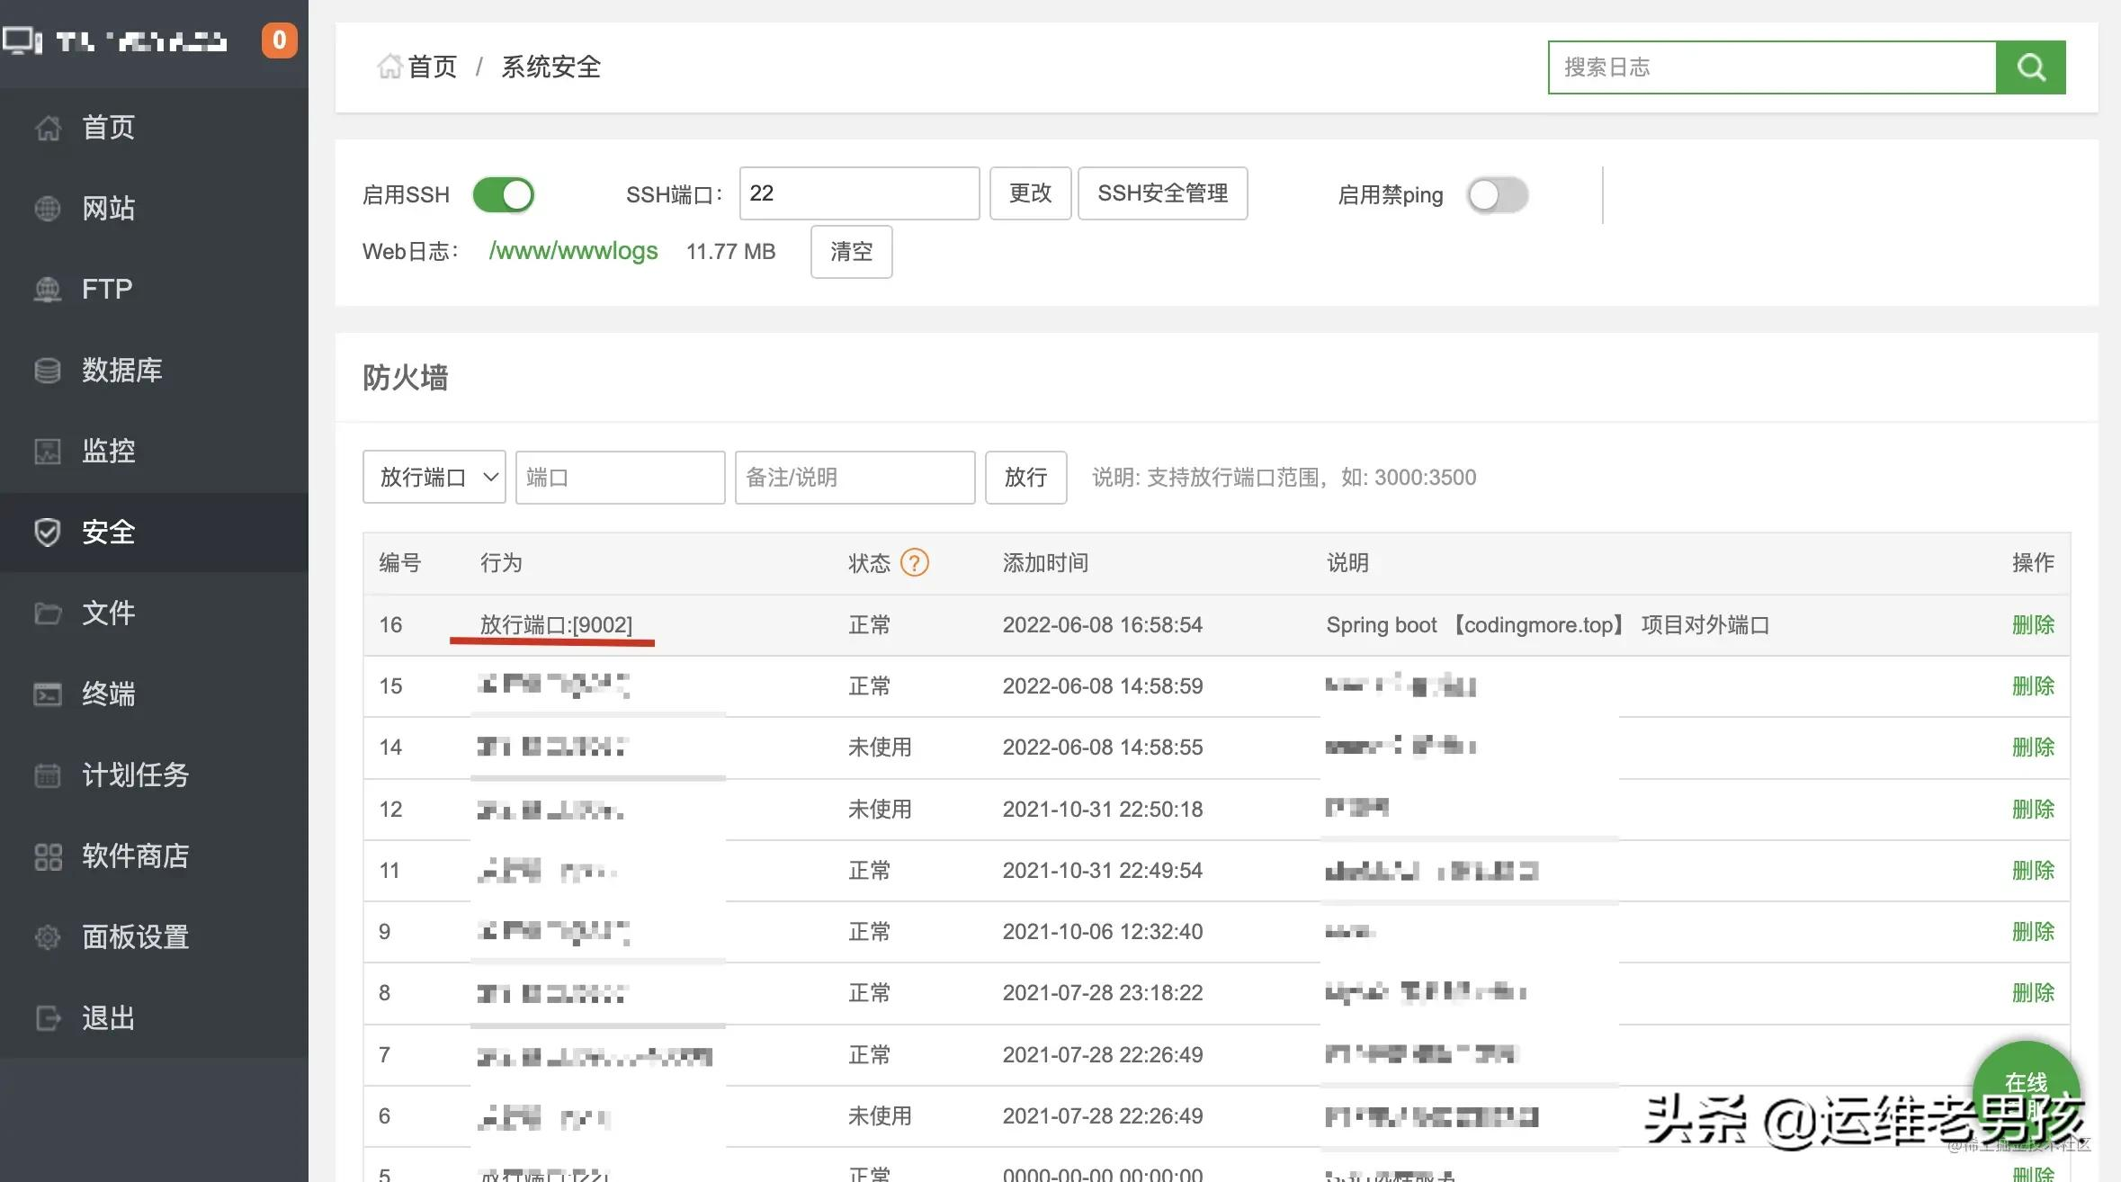Launch the 终端 (Terminal)
Viewport: 2121px width, 1182px height.
pyautogui.click(x=108, y=694)
